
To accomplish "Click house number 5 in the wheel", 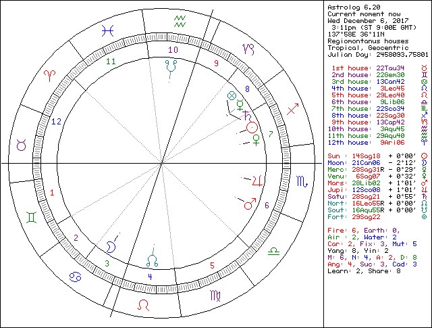I will [212, 266].
